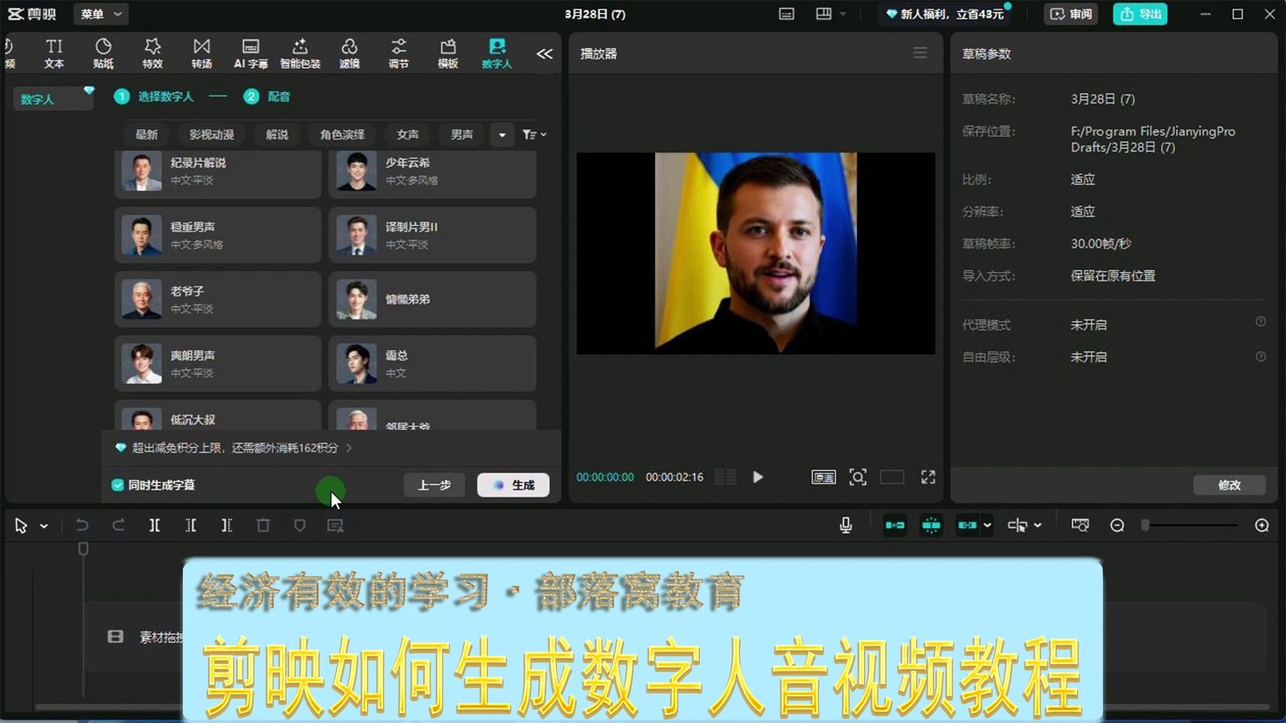Open the points consumption notice 超出减免积分上限
Viewport: 1286px width, 723px height.
pyautogui.click(x=234, y=448)
